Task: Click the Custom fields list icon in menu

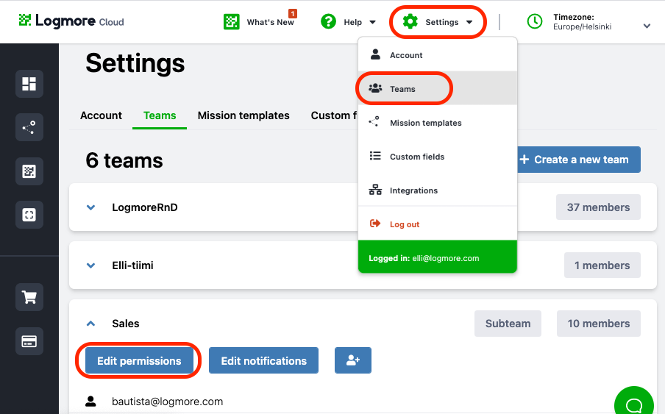Action: click(x=375, y=155)
